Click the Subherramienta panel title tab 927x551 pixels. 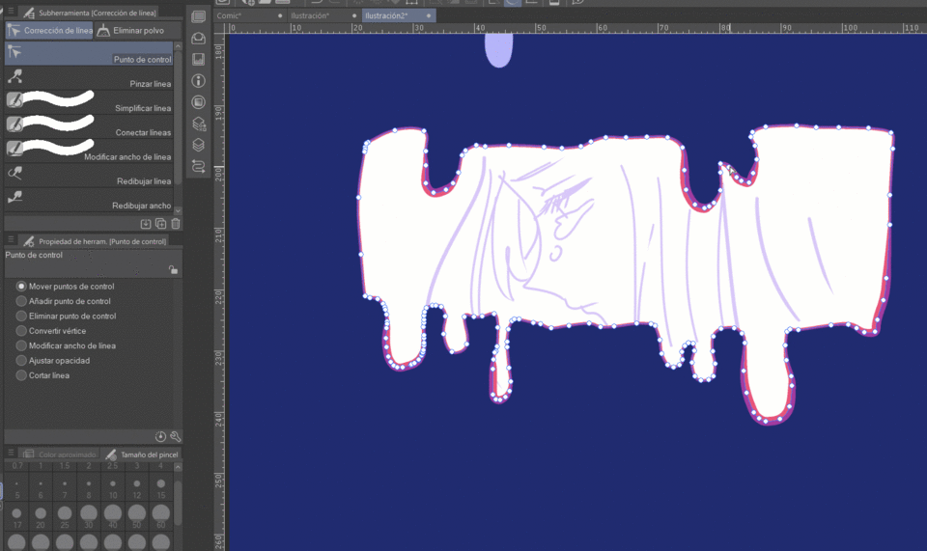pos(90,13)
